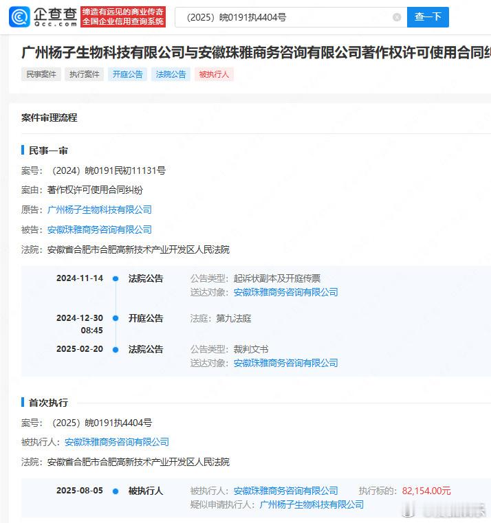Select the 2025-02-20 timeline dot
Image resolution: width=491 pixels, height=523 pixels.
click(116, 350)
